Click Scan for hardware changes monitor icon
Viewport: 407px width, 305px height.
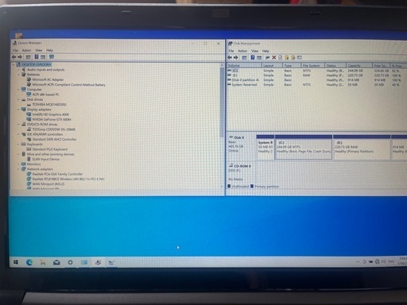click(x=52, y=56)
